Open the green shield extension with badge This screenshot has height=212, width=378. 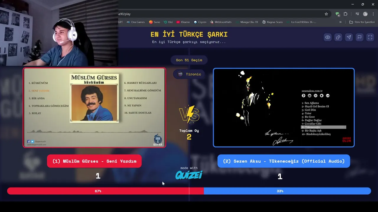click(x=338, y=14)
